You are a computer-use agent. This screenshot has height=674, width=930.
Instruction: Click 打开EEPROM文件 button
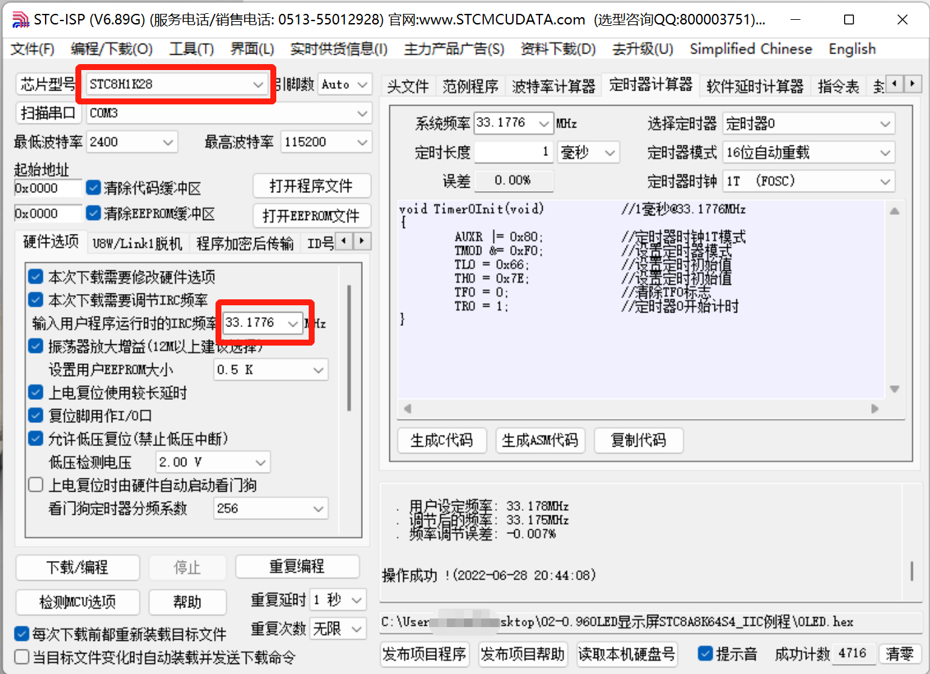click(311, 216)
